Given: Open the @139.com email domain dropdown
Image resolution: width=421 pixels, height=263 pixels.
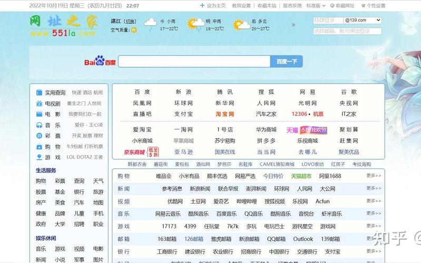Looking at the screenshot, I should click(x=363, y=20).
